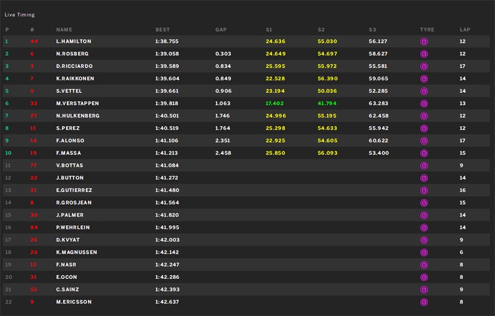The height and width of the screenshot is (316, 495).
Task: Click the tyre icon in Magnussen's row
Action: pos(424,252)
